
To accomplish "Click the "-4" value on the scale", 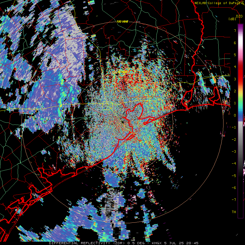I will 234,164.
